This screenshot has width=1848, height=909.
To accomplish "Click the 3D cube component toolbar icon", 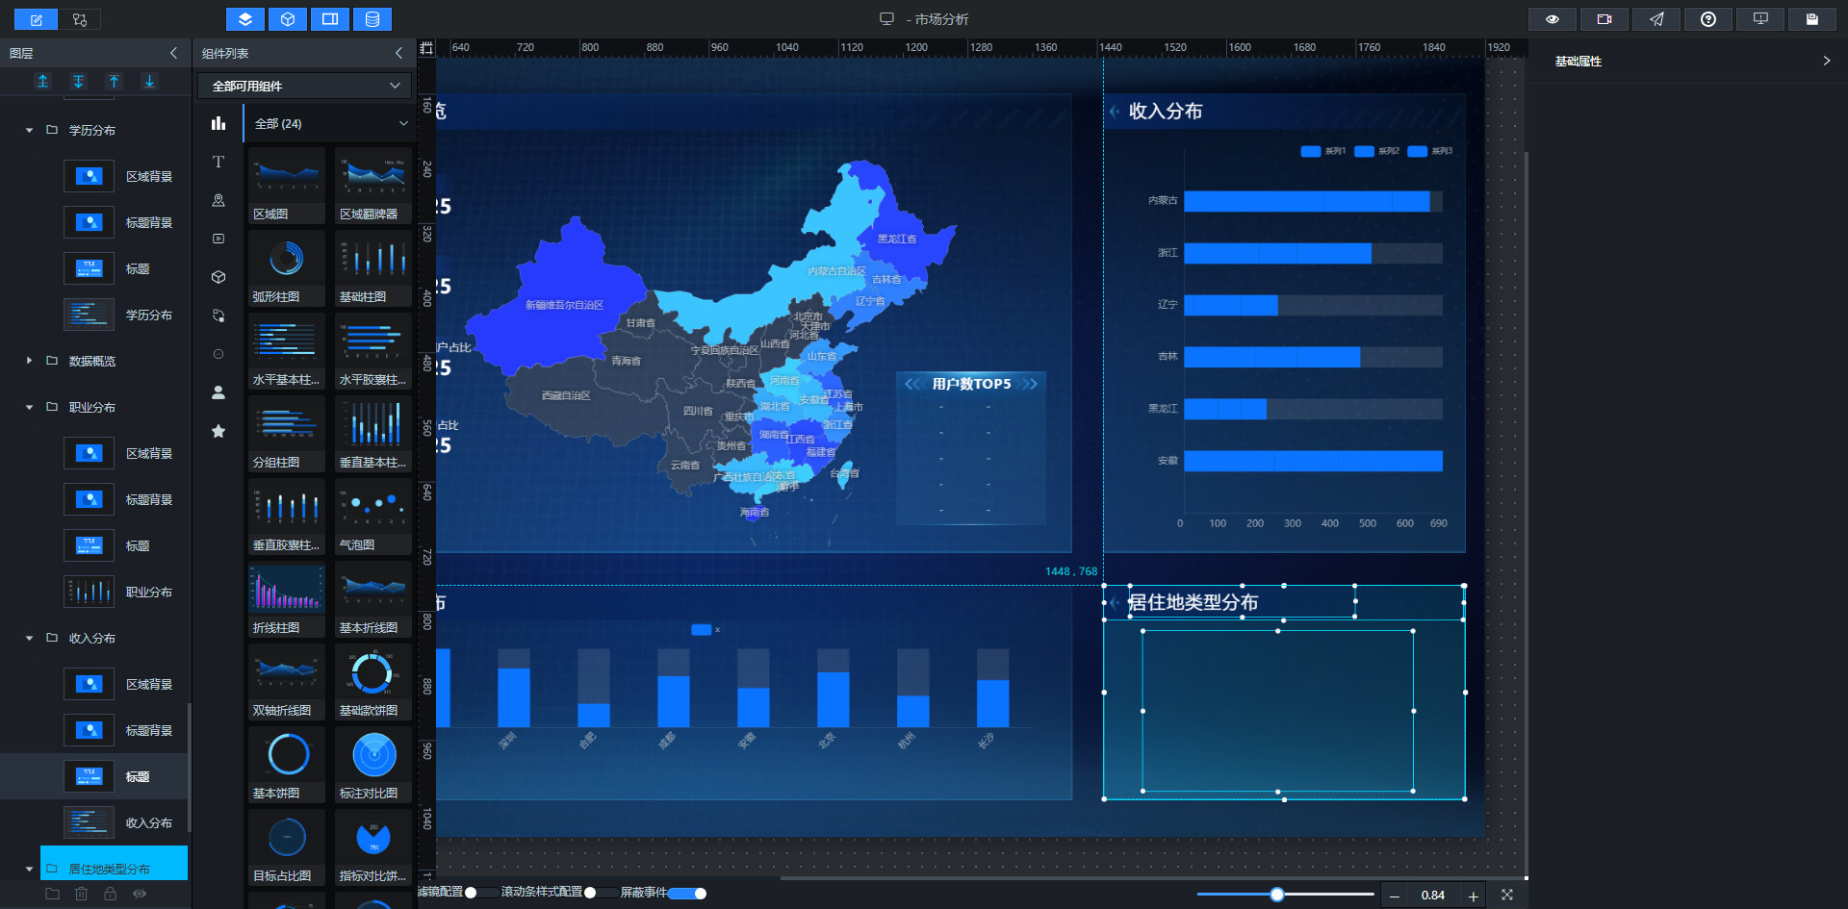I will tap(288, 19).
